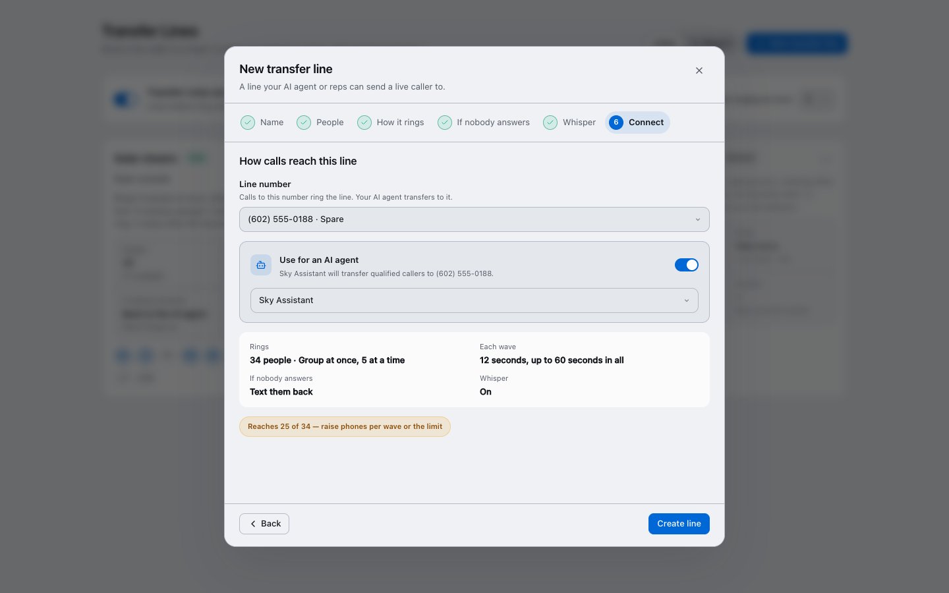This screenshot has height=593, width=949.
Task: Click the Create line button
Action: pyautogui.click(x=679, y=524)
